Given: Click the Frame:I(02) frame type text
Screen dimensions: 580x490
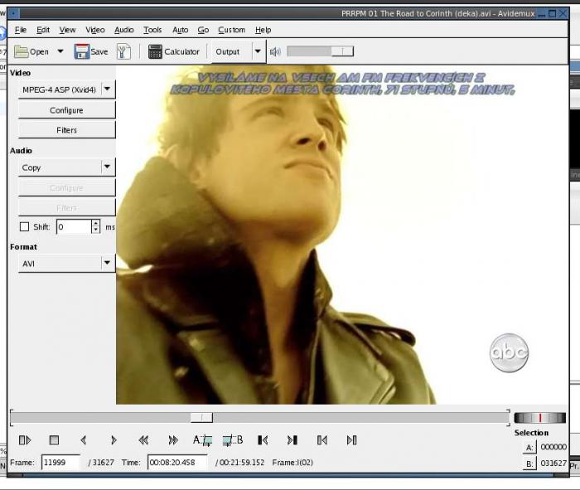Looking at the screenshot, I should tap(292, 463).
